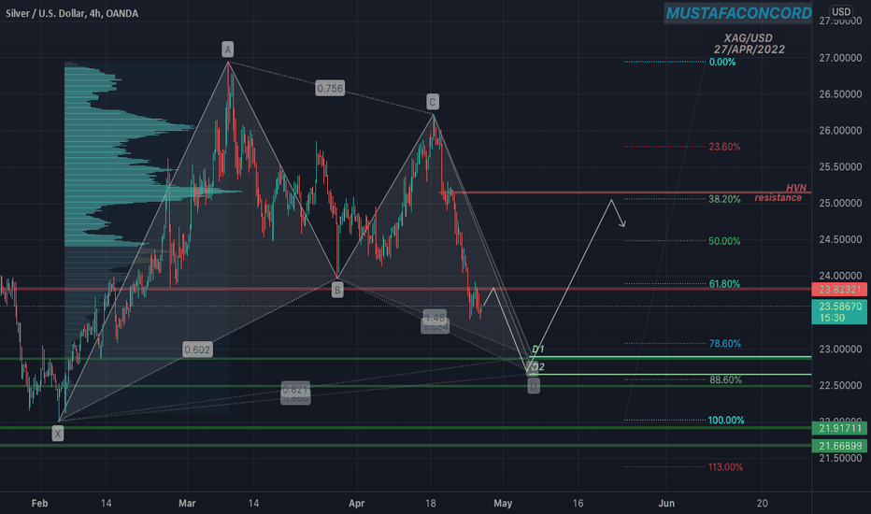This screenshot has width=871, height=514.
Task: Click the XAG/USD 27/APR/2022 note
Action: 749,43
